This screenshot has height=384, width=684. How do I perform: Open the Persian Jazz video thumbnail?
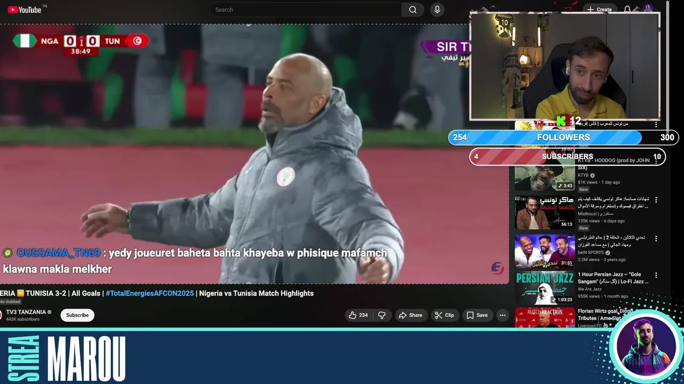point(545,289)
